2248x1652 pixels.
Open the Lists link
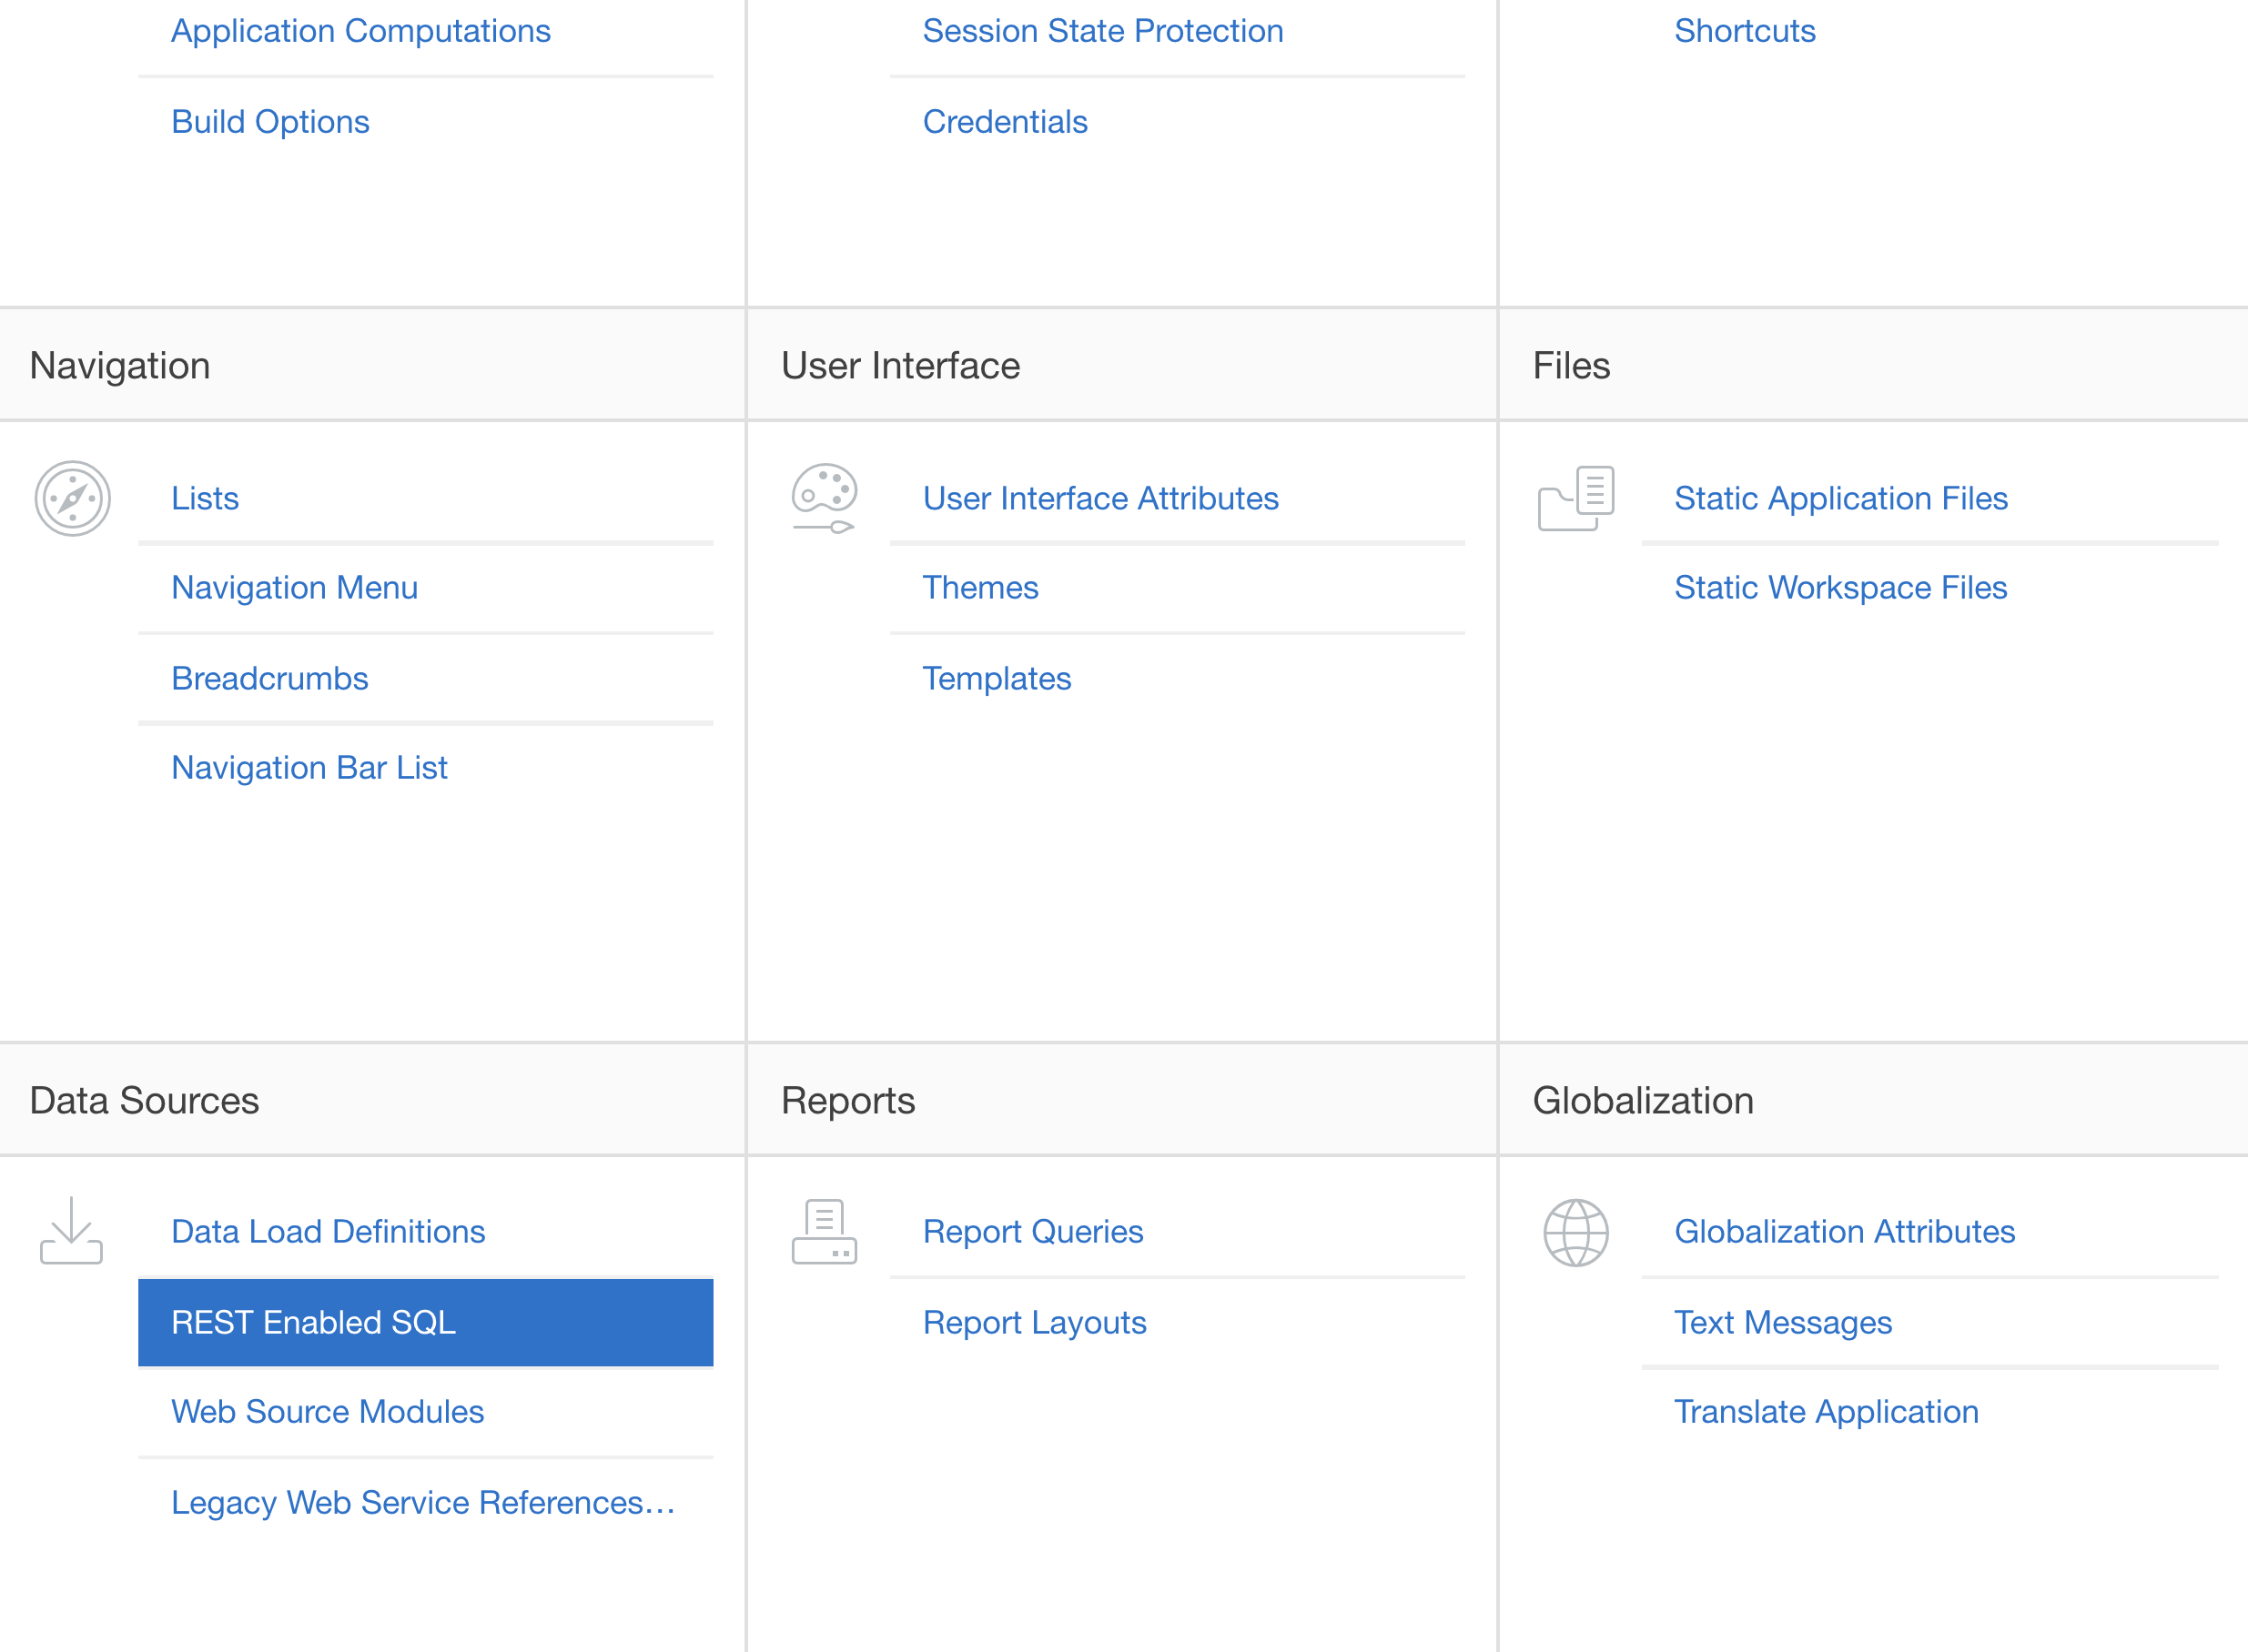[205, 498]
